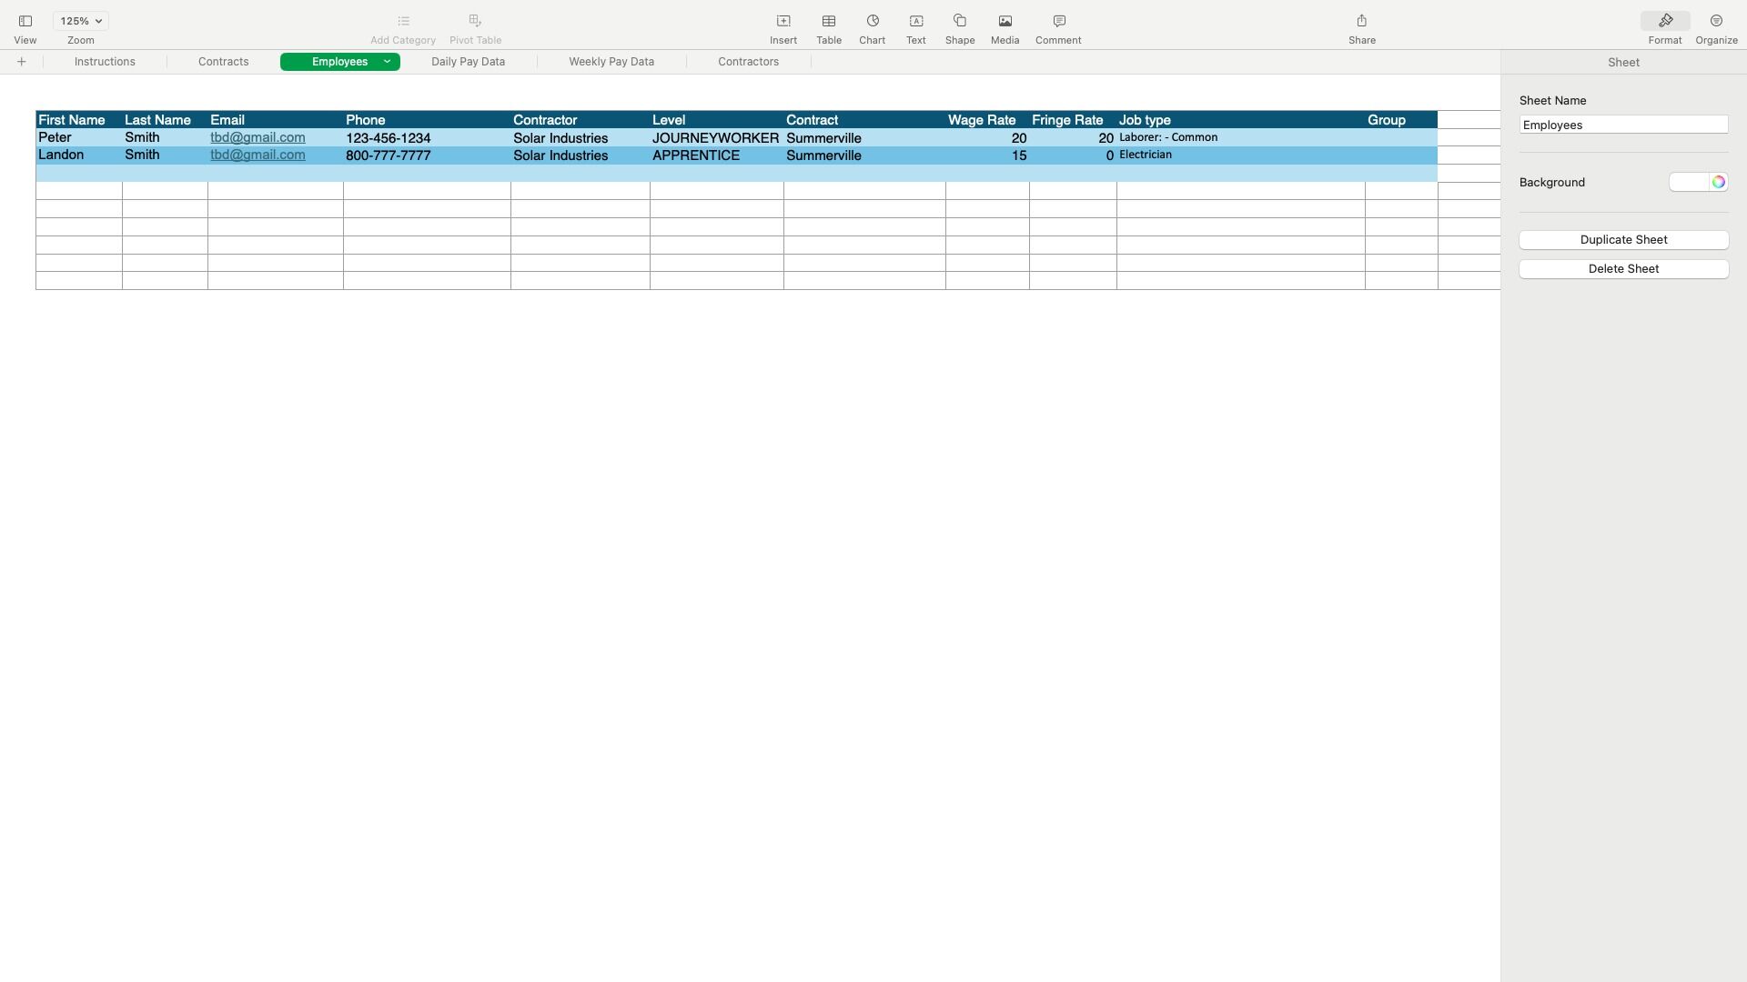Click the Pivot Table toolbar icon
Screen dimensions: 1747x982
pyautogui.click(x=475, y=21)
